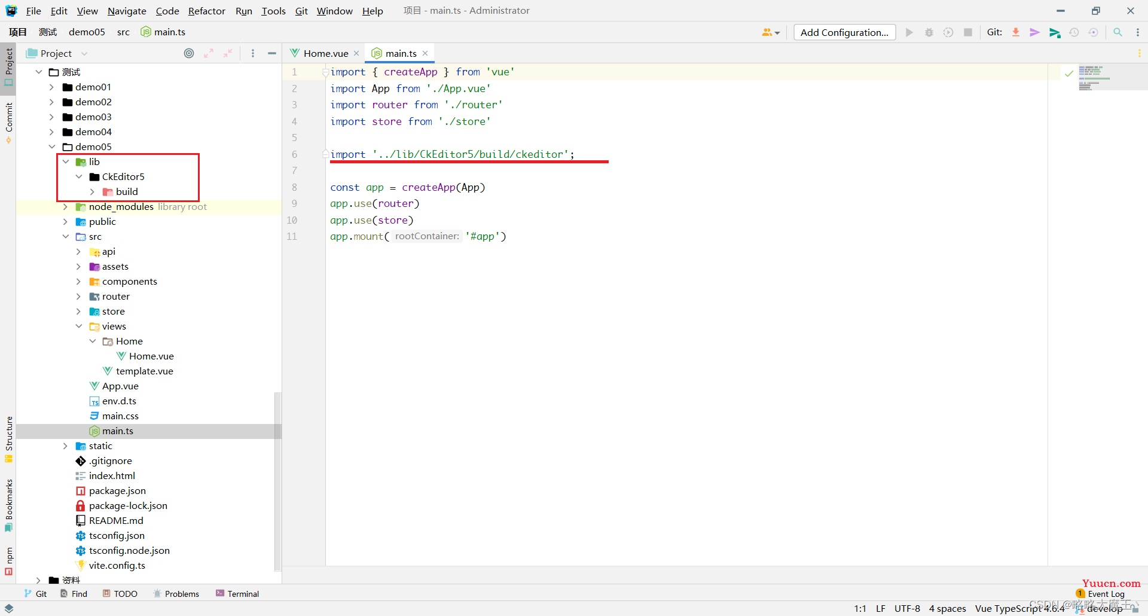Viewport: 1148px width, 616px height.
Task: Open Tools menu
Action: tap(273, 11)
